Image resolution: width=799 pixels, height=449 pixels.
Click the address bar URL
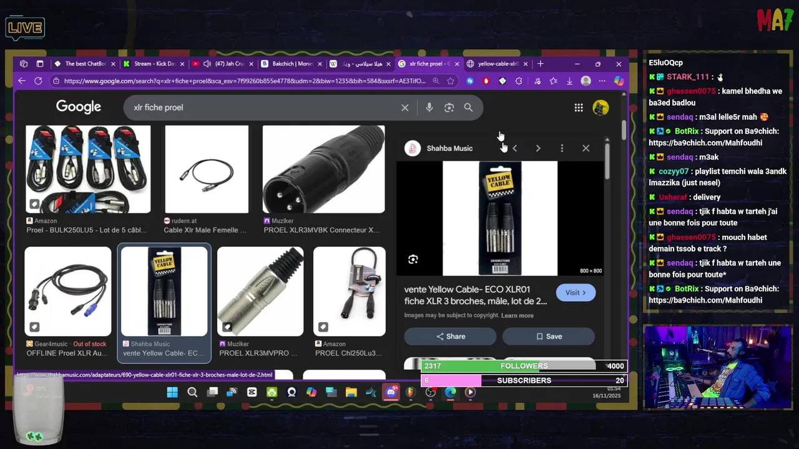tap(245, 81)
